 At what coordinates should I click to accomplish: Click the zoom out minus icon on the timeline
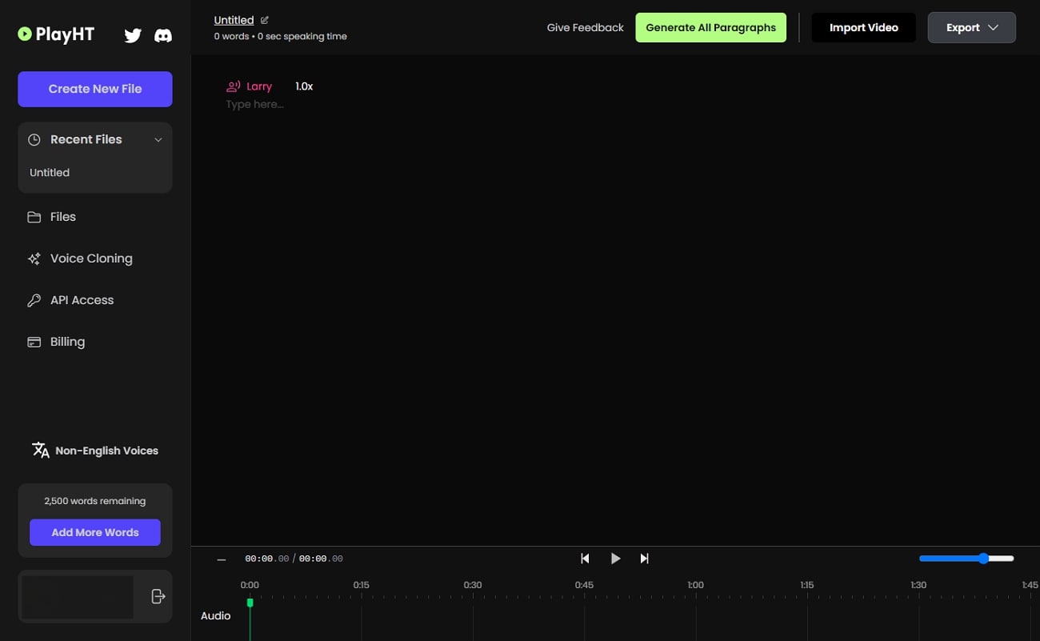[x=222, y=559]
